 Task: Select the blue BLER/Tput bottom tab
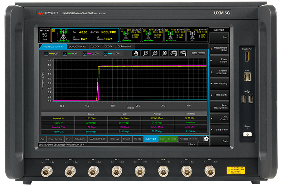coord(151,139)
